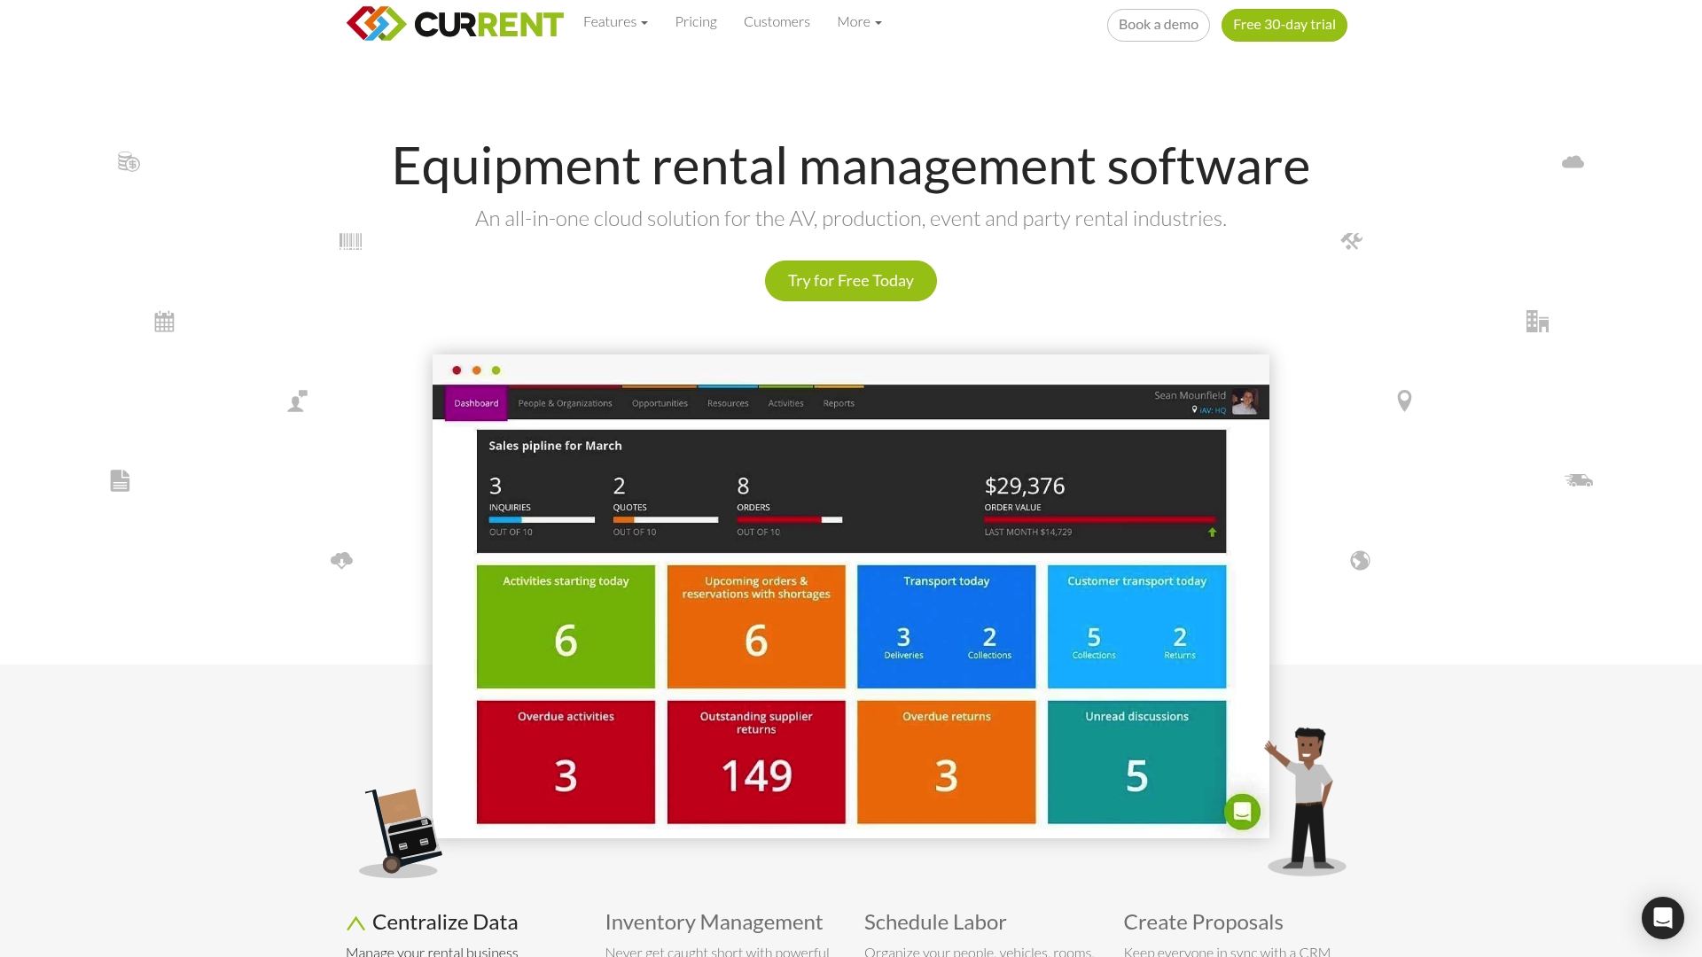Open the Features dropdown menu
Viewport: 1702px width, 957px height.
point(615,21)
